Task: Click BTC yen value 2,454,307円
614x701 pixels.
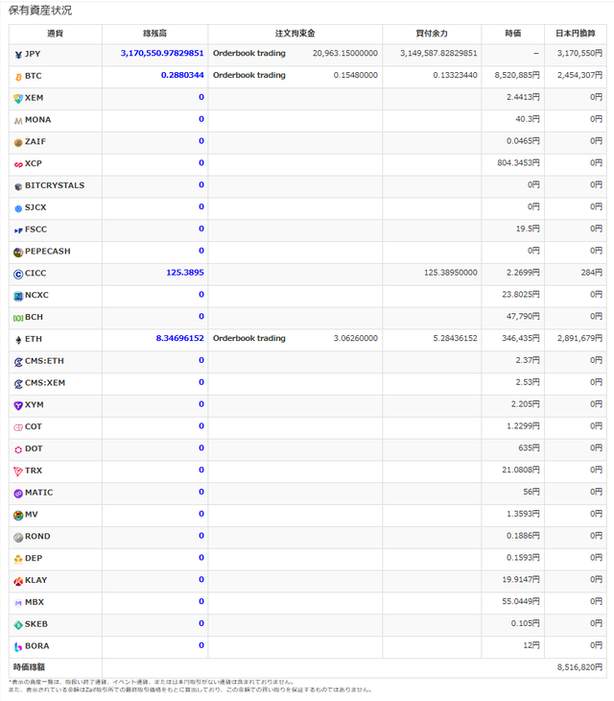Action: point(579,75)
